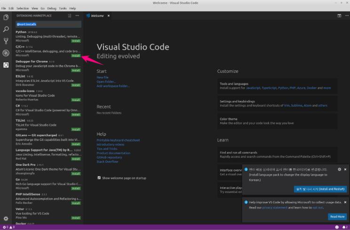Image resolution: width=350 pixels, height=230 pixels.
Task: Open Printable keyboard cheatsheet link
Action: click(x=118, y=140)
